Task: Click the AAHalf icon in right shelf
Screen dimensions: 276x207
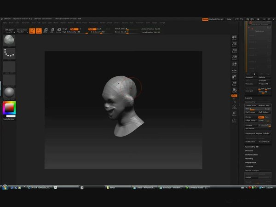Action: point(234,57)
